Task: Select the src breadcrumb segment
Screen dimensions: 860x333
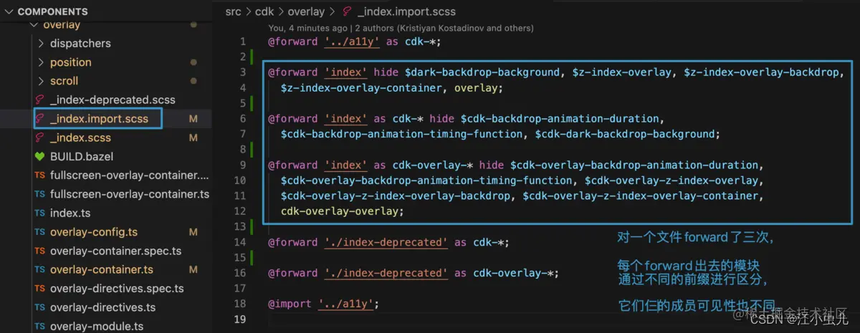Action: pyautogui.click(x=233, y=11)
